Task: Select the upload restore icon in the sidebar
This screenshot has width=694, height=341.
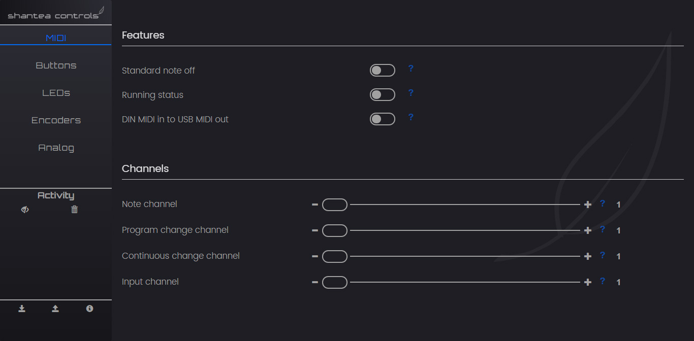Action: [x=55, y=308]
